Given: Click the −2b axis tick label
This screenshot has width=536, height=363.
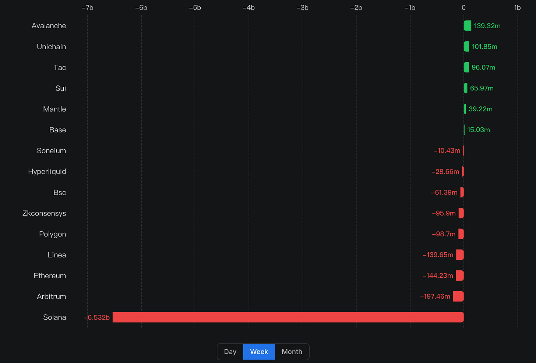Looking at the screenshot, I should [356, 8].
